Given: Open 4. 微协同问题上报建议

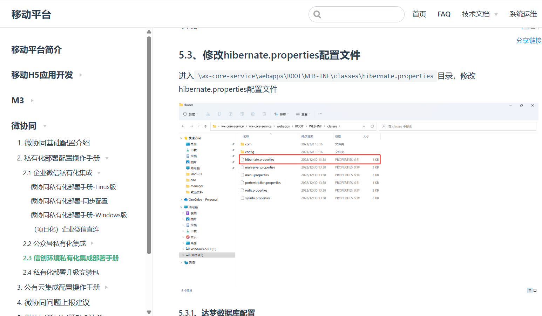Looking at the screenshot, I should pyautogui.click(x=53, y=303).
